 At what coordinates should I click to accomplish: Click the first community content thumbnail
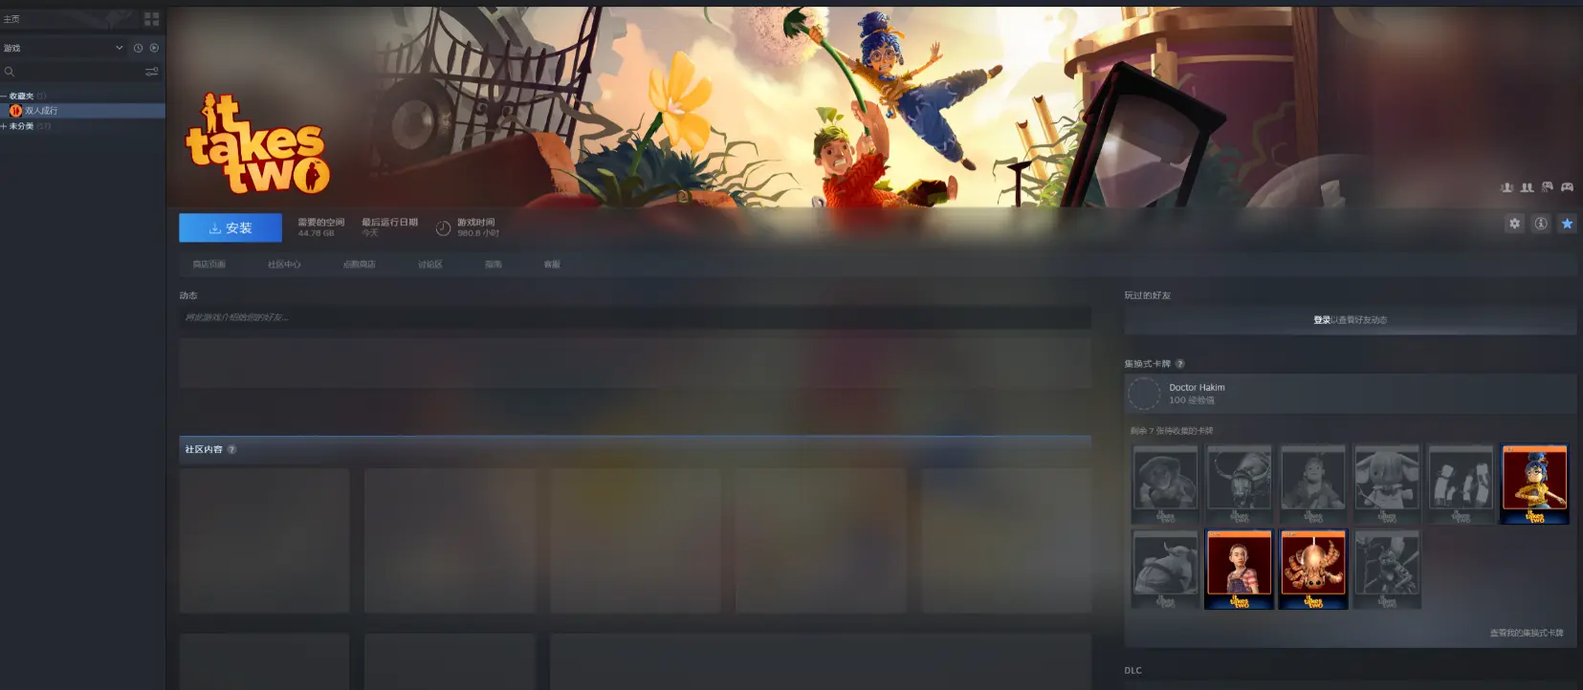pos(265,540)
